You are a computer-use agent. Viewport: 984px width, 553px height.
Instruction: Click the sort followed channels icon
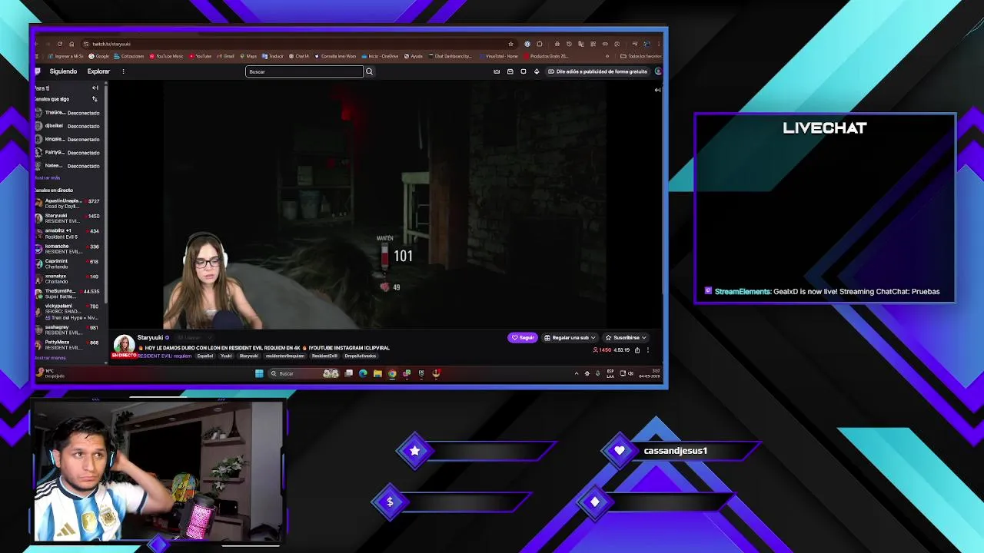point(95,99)
